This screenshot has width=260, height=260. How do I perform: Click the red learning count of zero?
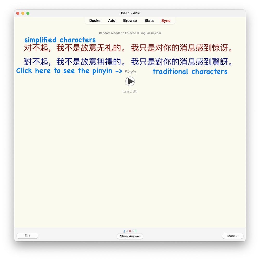click(130, 231)
